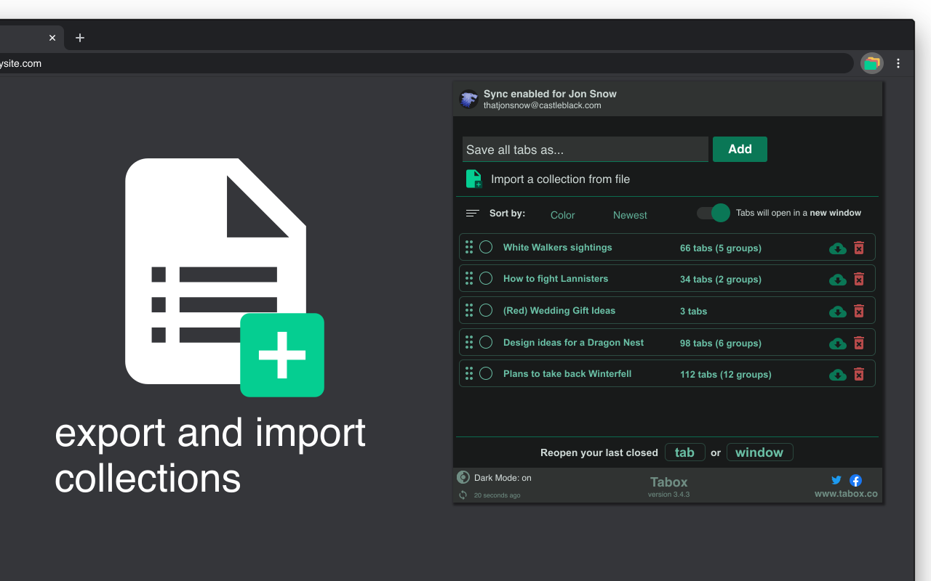The height and width of the screenshot is (581, 931).
Task: Select White Walkers sightings radio circle
Action: tap(486, 247)
